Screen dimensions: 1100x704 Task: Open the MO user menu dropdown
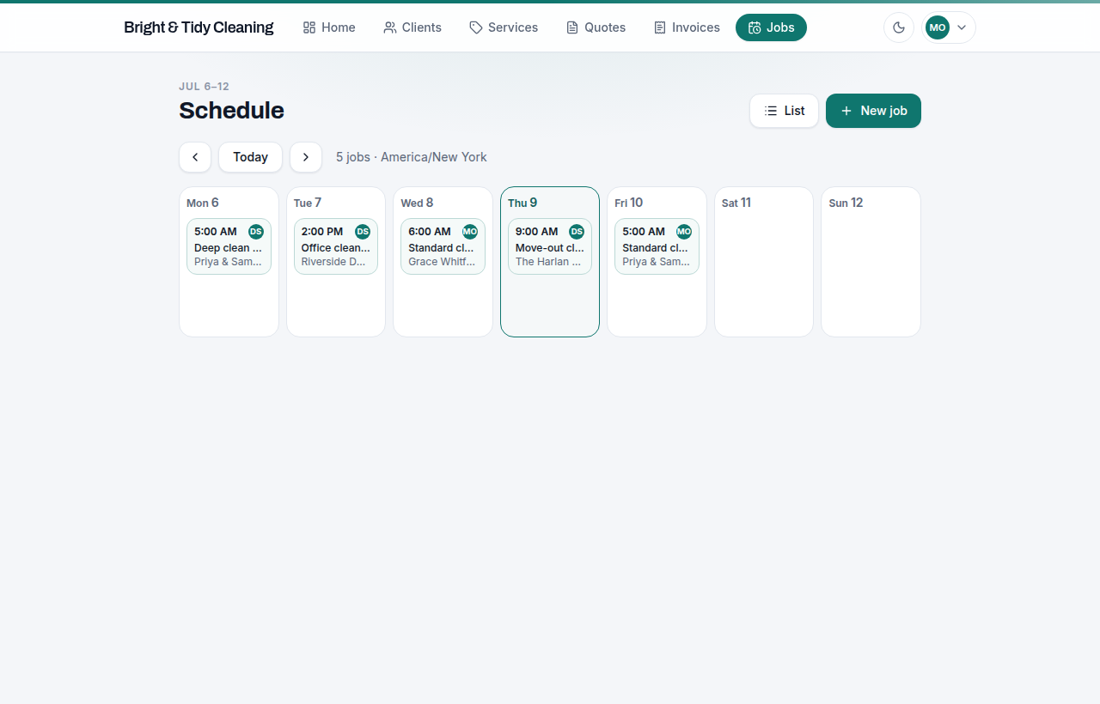click(949, 27)
